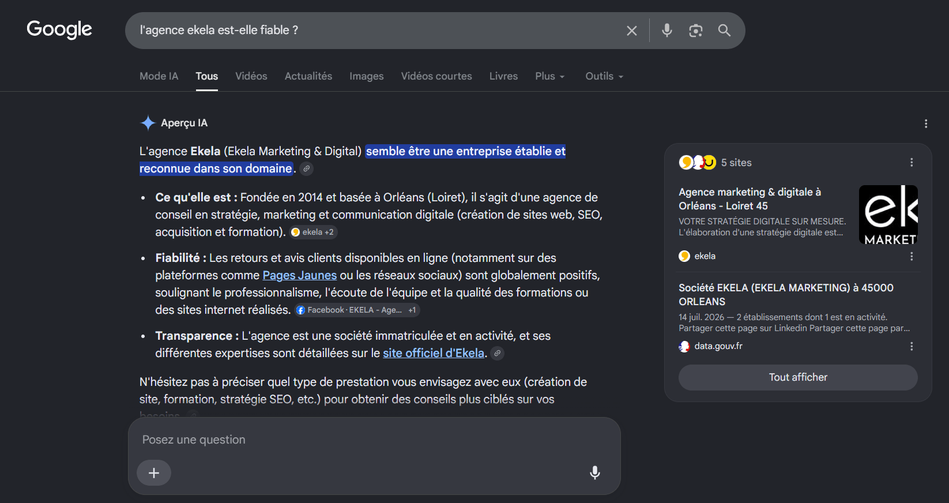The width and height of the screenshot is (949, 503).
Task: Open the Vidéos courtes tab
Action: coord(436,76)
